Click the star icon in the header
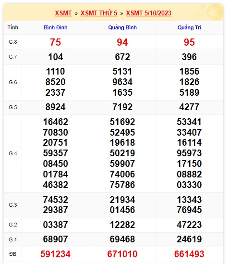229x264 pixels. (x=215, y=12)
